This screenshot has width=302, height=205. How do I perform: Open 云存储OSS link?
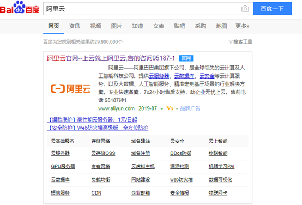[x=103, y=153]
